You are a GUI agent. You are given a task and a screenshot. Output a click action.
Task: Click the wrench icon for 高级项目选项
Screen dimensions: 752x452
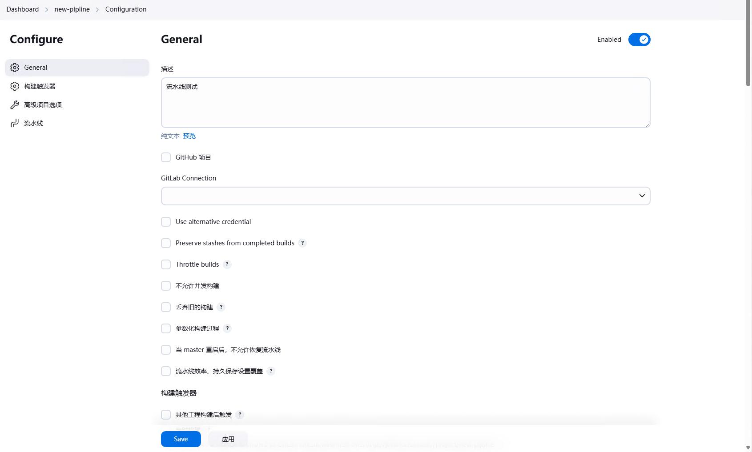pos(15,105)
